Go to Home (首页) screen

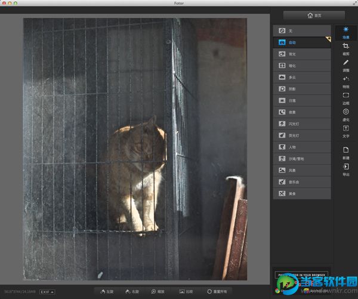click(314, 16)
